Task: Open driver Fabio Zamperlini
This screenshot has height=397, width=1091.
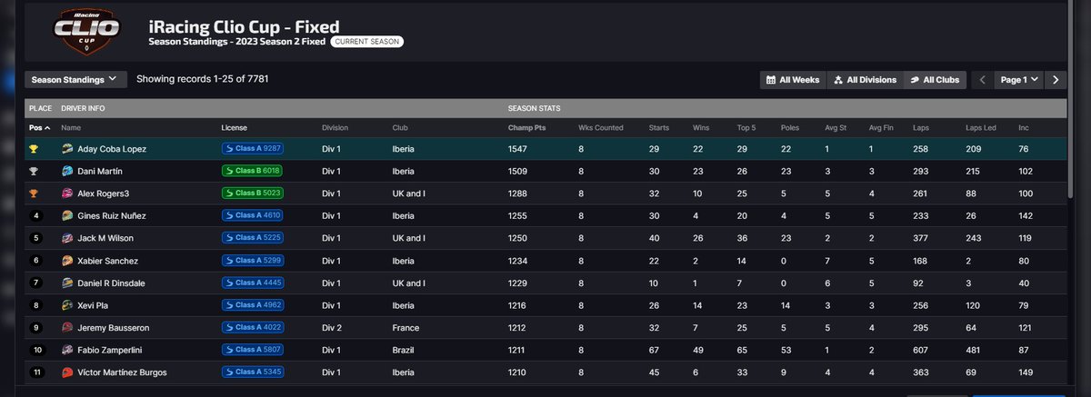Action: 112,350
